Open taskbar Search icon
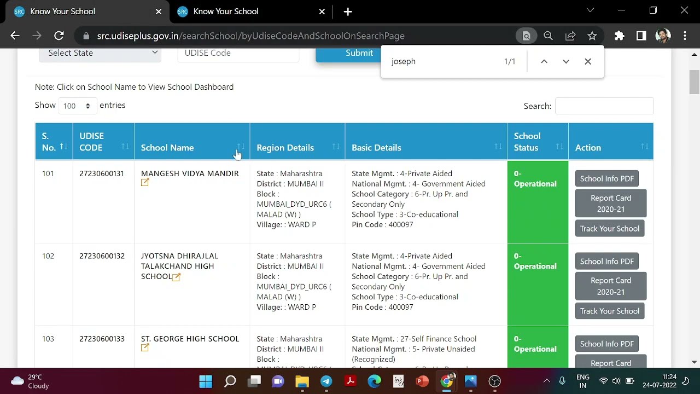The image size is (700, 394). click(230, 381)
